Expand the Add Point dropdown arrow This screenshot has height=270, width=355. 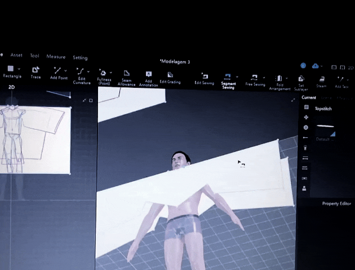65,71
